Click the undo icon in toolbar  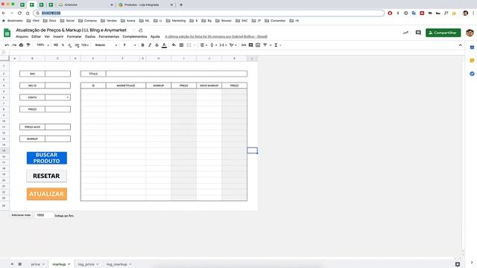(x=7, y=45)
